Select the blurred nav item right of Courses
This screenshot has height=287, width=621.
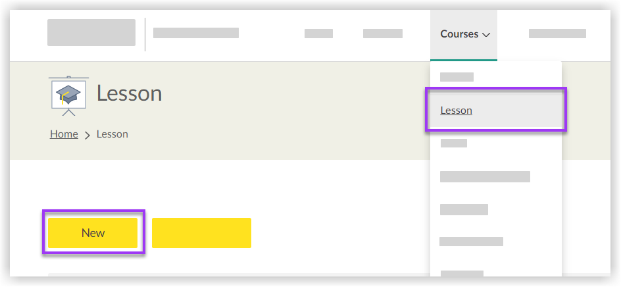[557, 34]
